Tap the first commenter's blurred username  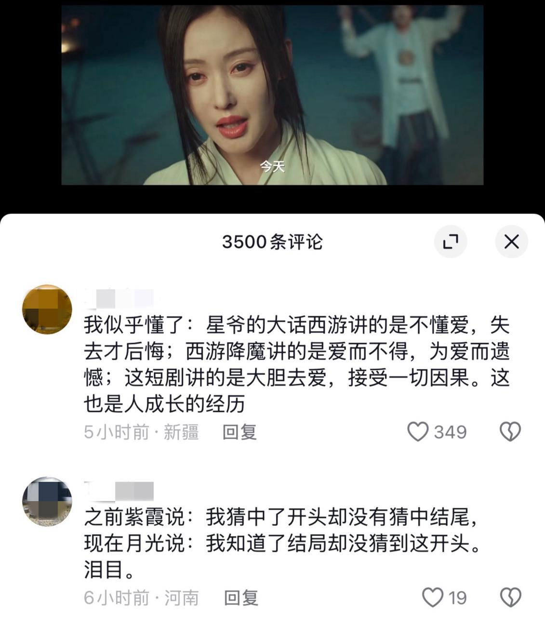pos(119,299)
